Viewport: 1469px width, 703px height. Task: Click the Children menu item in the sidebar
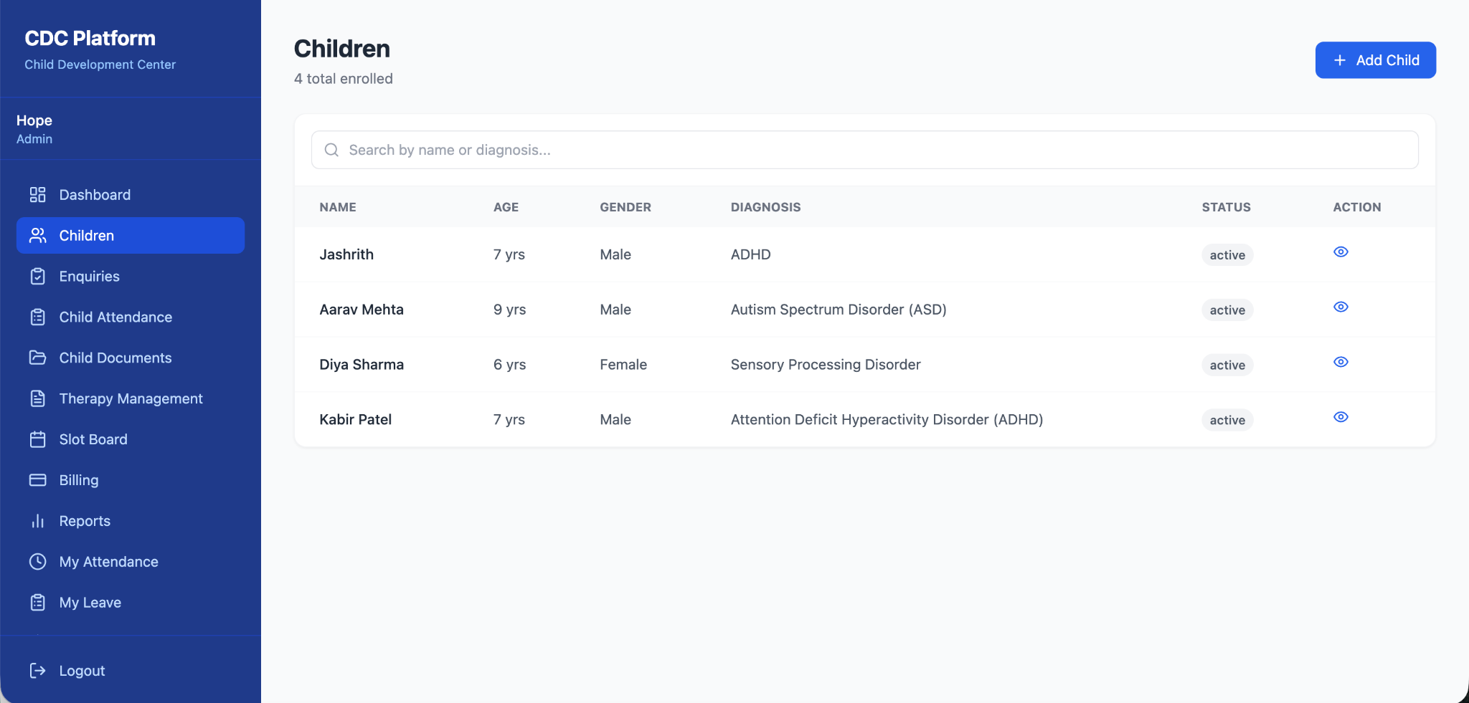tap(131, 236)
